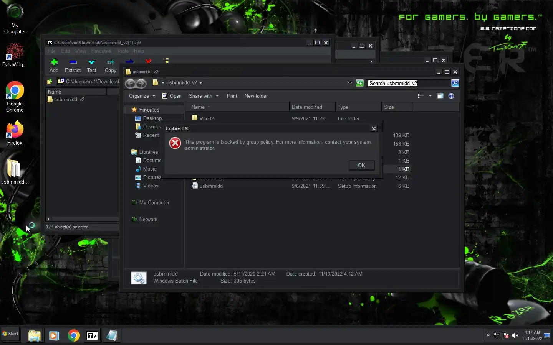553x345 pixels.
Task: Open Google Chrome desktop shortcut
Action: click(15, 97)
